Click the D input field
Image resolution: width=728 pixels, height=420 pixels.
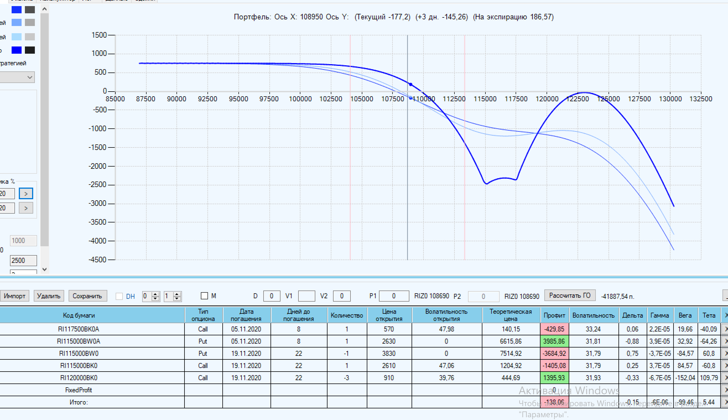[x=271, y=296]
